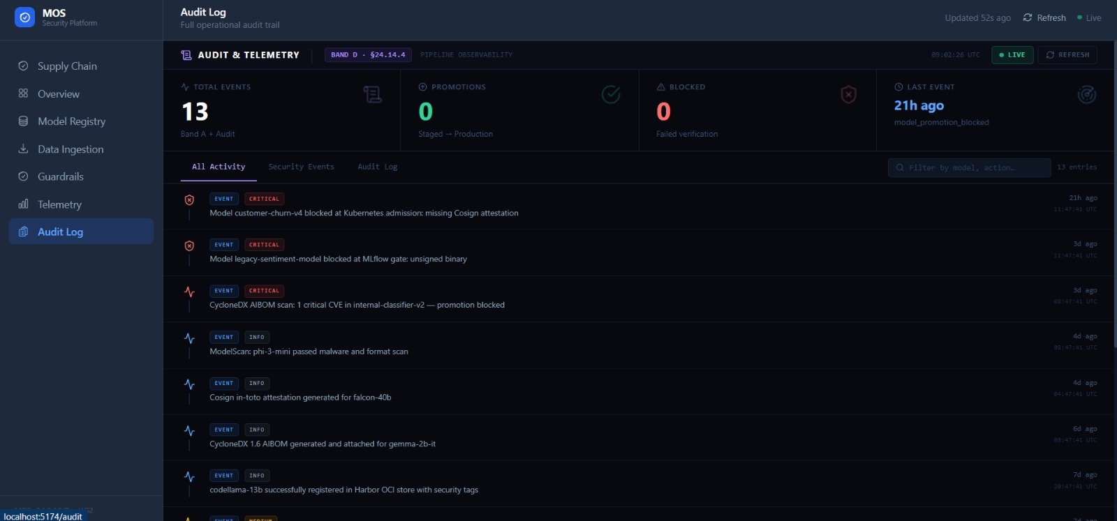Click the INFO badge on ModelScan phi-3-mini event

(257, 337)
